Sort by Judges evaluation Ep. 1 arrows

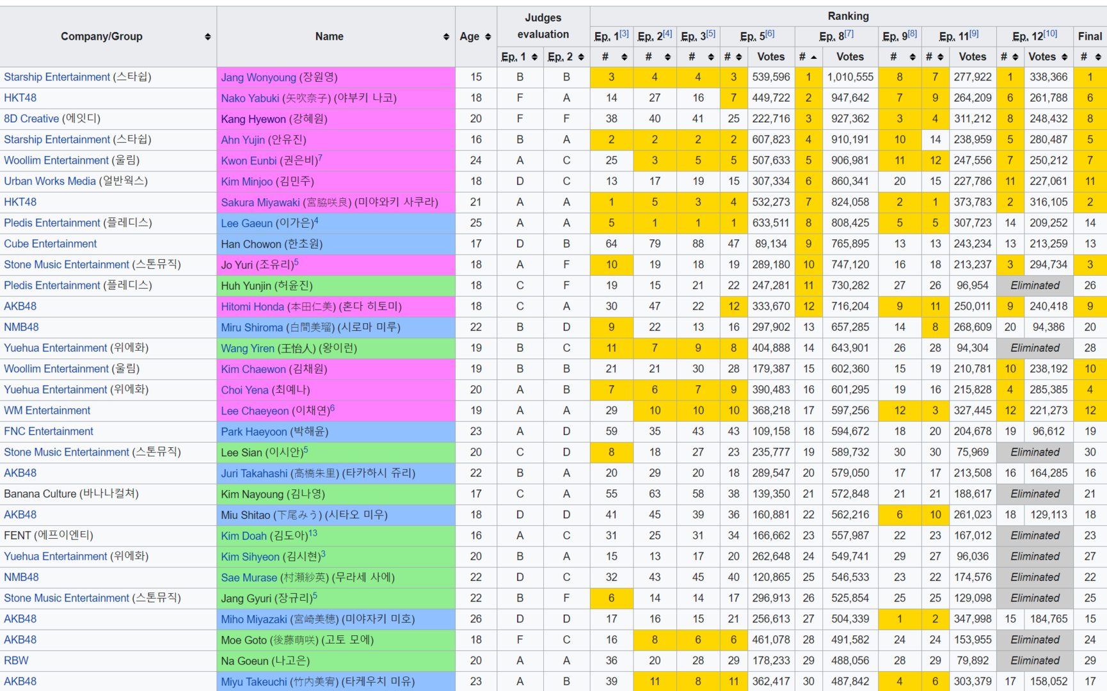[534, 57]
